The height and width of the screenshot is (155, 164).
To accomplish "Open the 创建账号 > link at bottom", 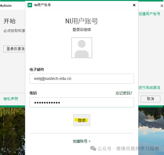I will 82,141.
